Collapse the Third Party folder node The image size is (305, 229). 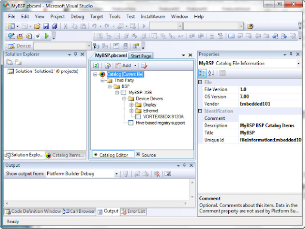102,80
